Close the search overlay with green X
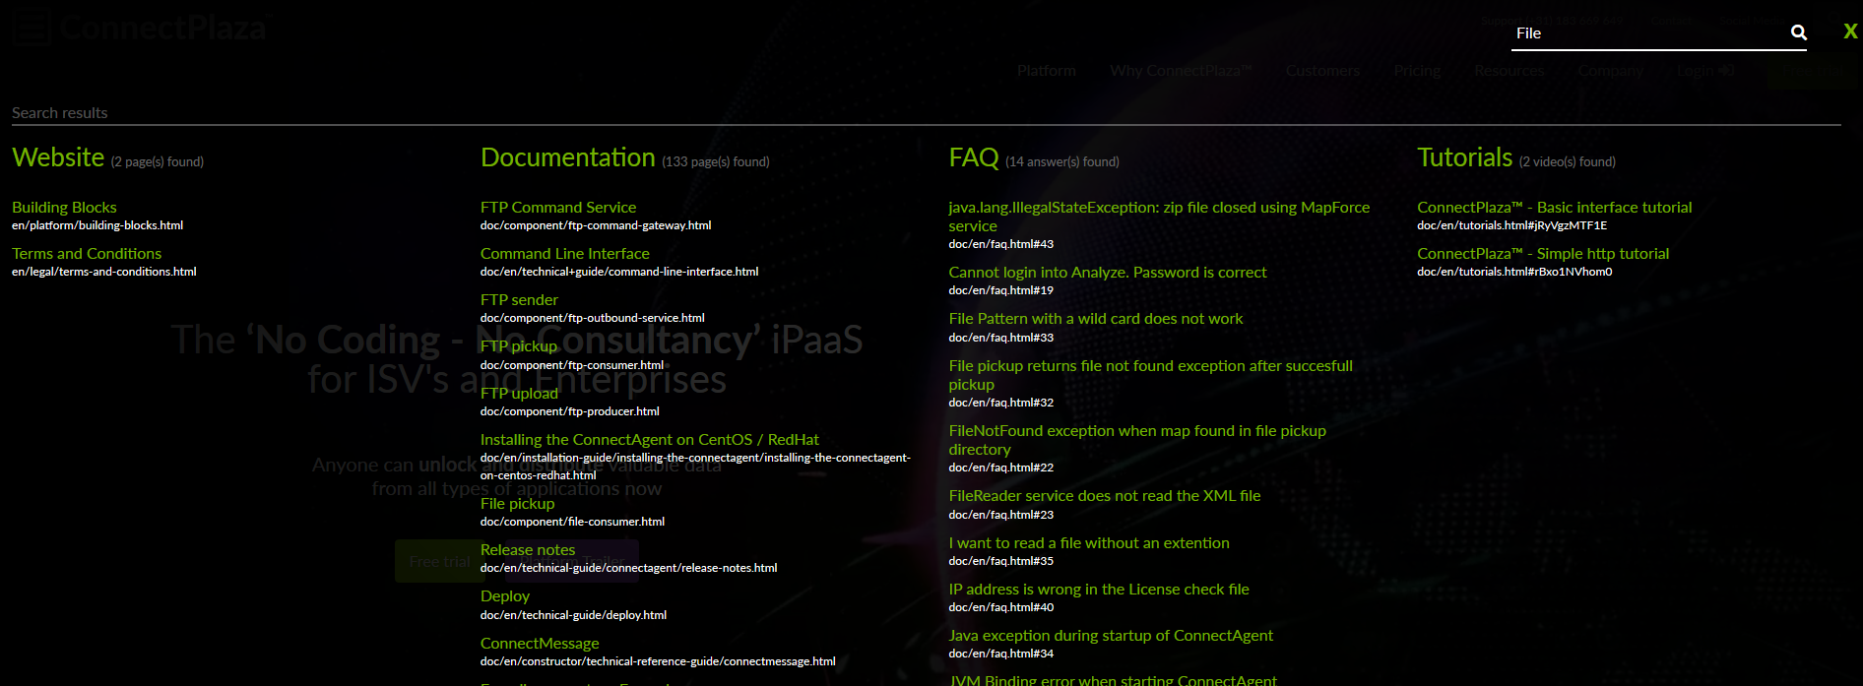 click(1850, 31)
